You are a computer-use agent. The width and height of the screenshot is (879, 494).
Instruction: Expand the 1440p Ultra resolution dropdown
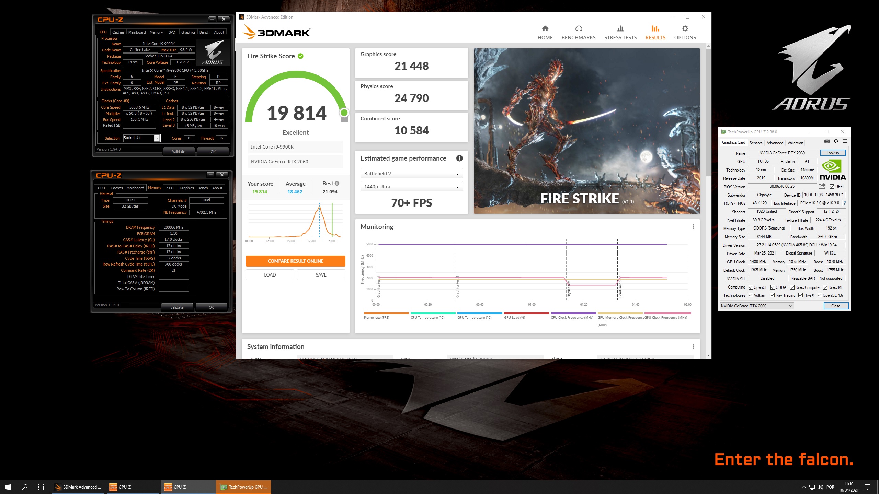tap(411, 187)
